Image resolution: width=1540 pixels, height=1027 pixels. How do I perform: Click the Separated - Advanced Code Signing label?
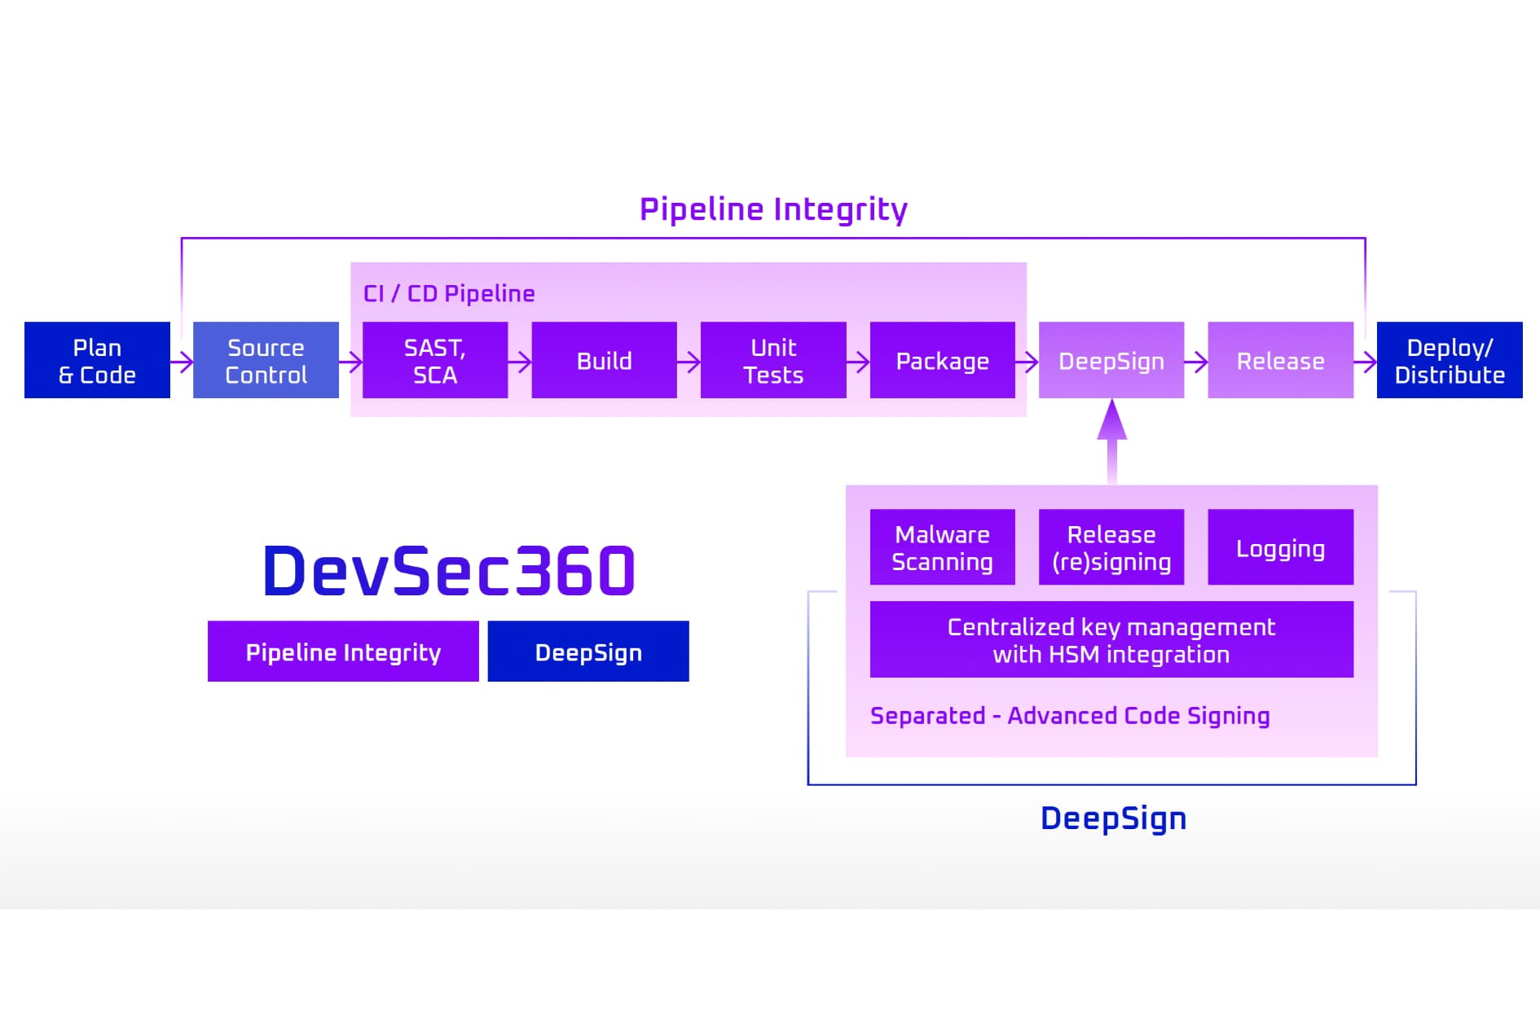(x=1069, y=715)
